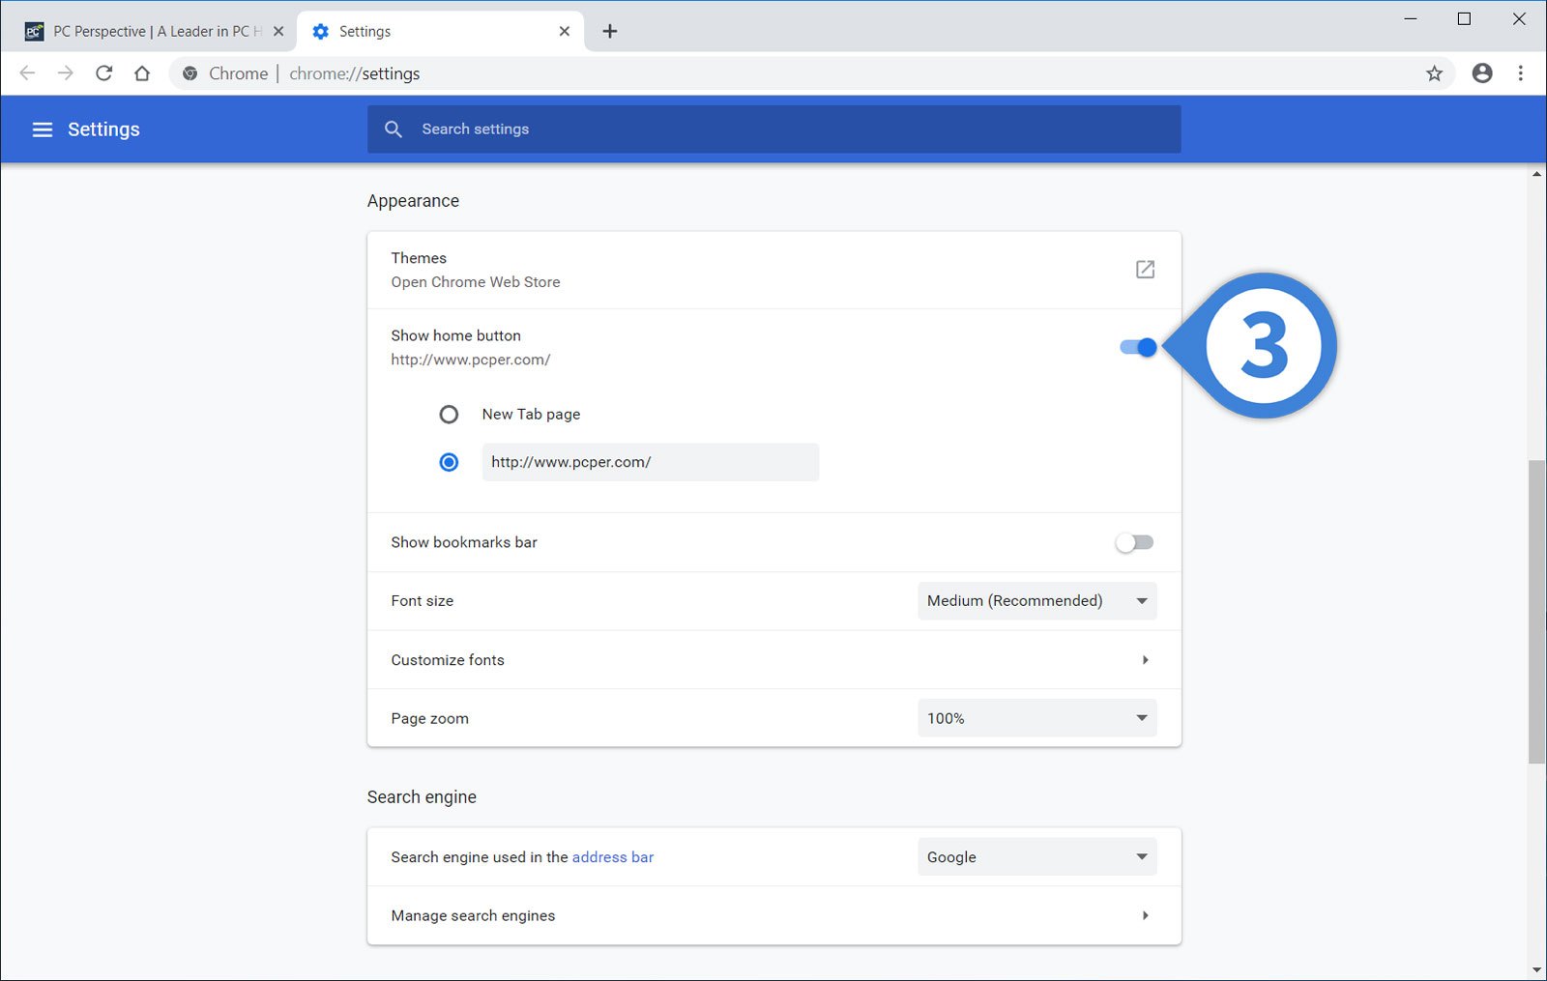The width and height of the screenshot is (1547, 981).
Task: Click the home button icon
Action: point(142,72)
